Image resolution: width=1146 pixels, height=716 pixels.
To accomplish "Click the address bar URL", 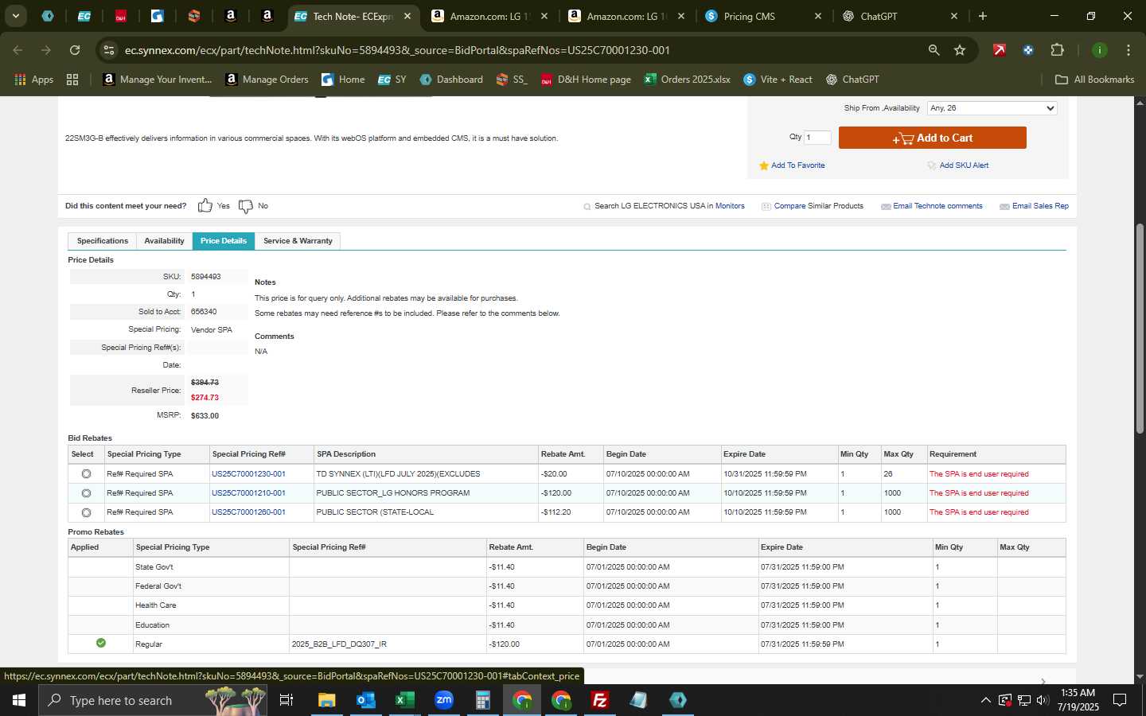I will [397, 50].
